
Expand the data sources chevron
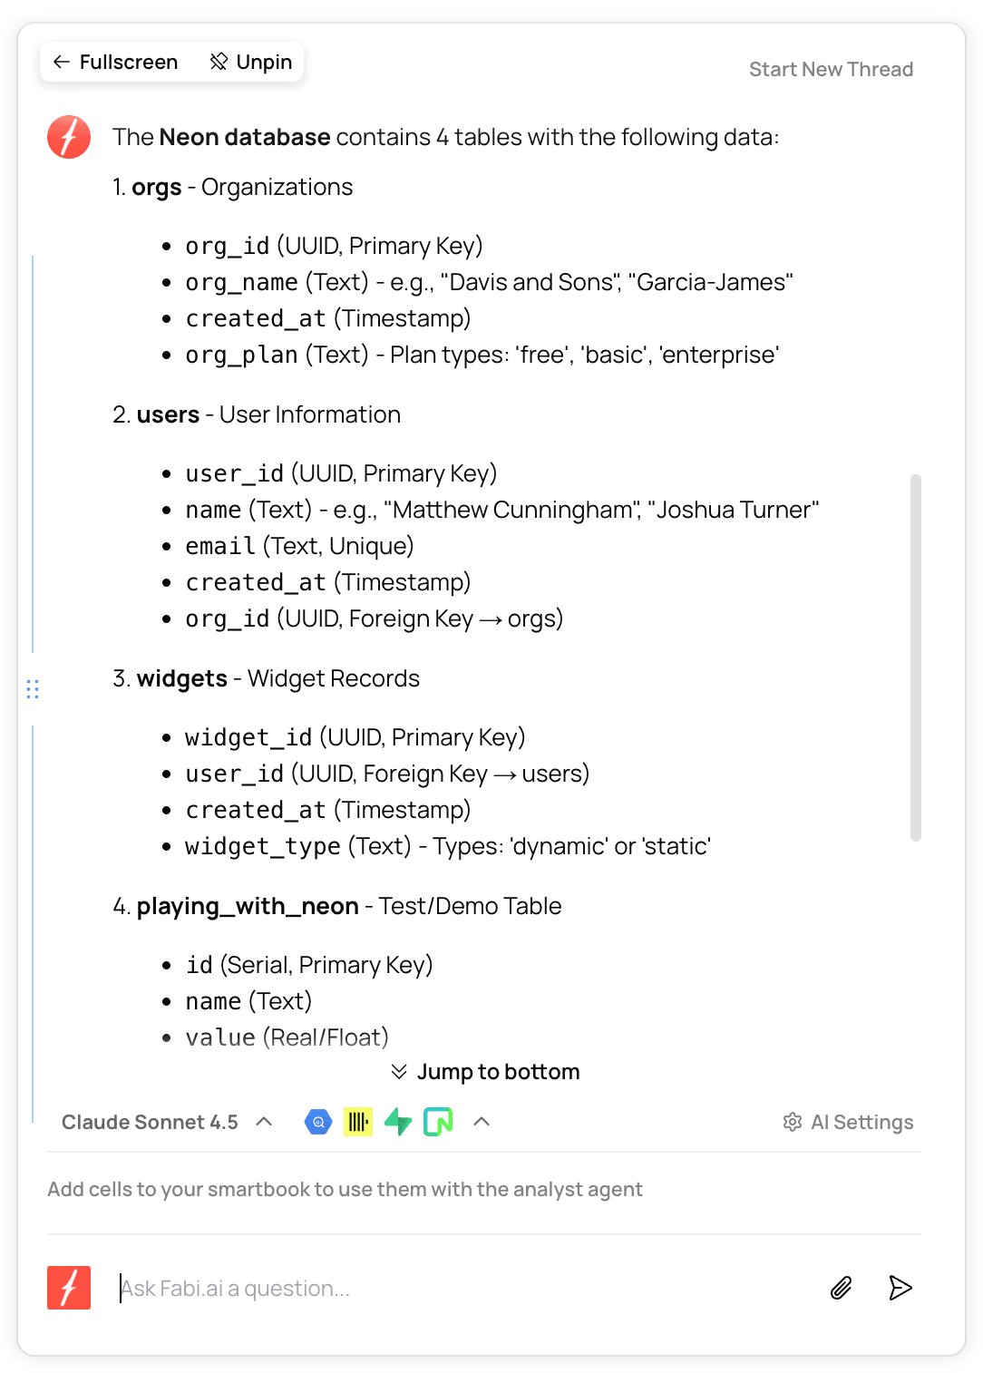482,1122
